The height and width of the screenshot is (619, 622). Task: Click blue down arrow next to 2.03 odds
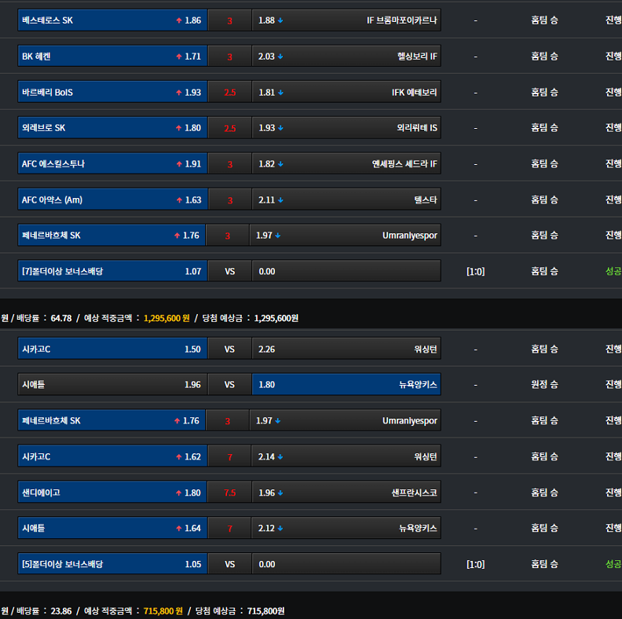(x=280, y=57)
